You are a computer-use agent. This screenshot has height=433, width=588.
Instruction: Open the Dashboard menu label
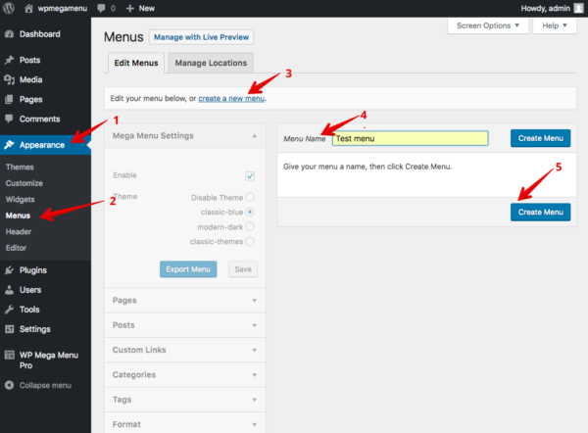pyautogui.click(x=40, y=34)
